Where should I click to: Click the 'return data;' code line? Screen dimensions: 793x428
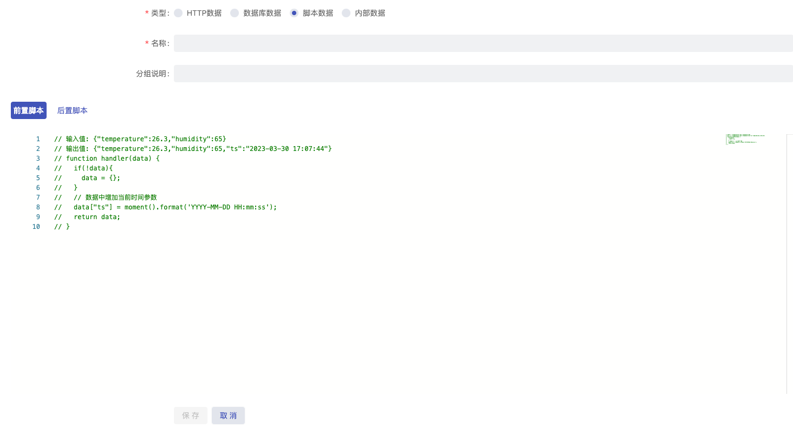[x=87, y=217]
